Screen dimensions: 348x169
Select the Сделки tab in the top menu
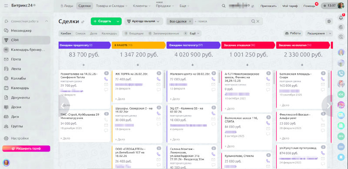click(x=84, y=6)
